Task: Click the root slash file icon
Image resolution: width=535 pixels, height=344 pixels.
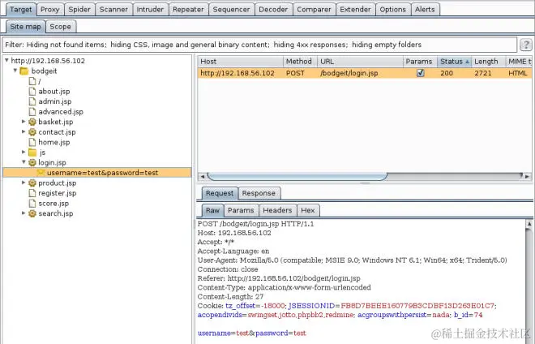Action: point(32,81)
